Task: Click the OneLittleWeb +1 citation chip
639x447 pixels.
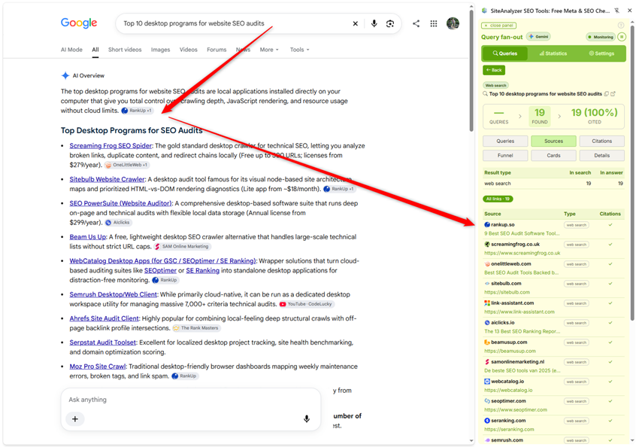Action: (127, 165)
